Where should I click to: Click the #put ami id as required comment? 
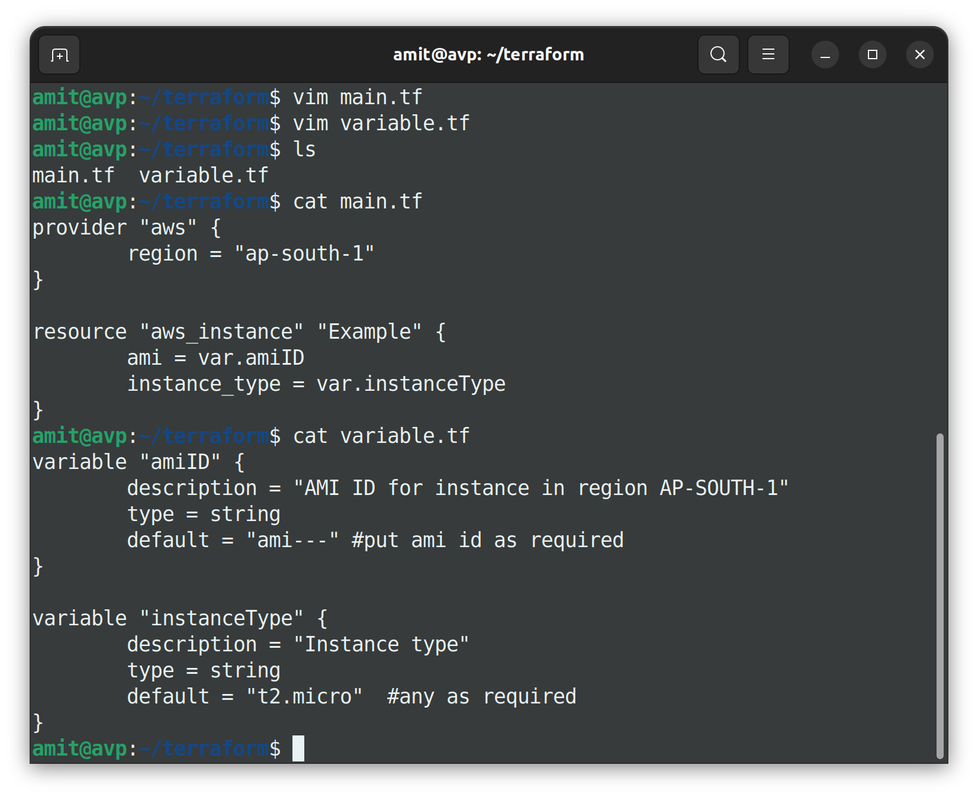[488, 540]
